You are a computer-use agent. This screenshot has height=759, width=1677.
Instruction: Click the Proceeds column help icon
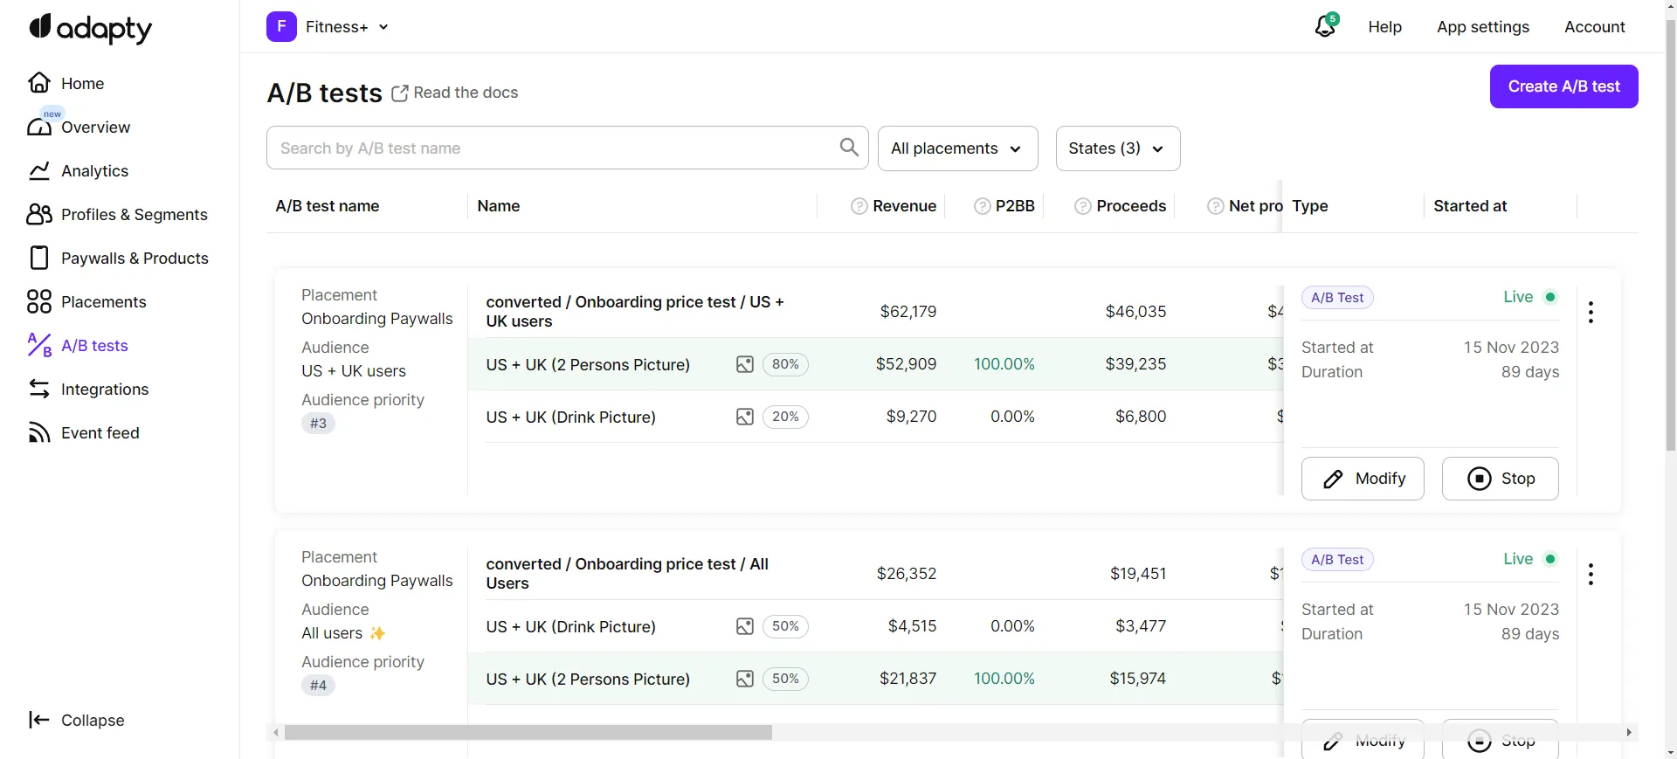tap(1082, 206)
